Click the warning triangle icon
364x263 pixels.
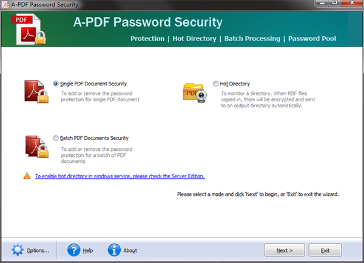(x=27, y=176)
